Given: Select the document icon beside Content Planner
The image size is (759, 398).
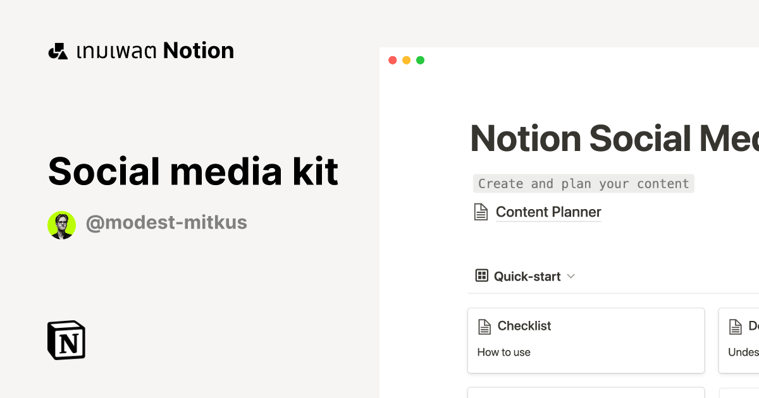Looking at the screenshot, I should [x=481, y=212].
